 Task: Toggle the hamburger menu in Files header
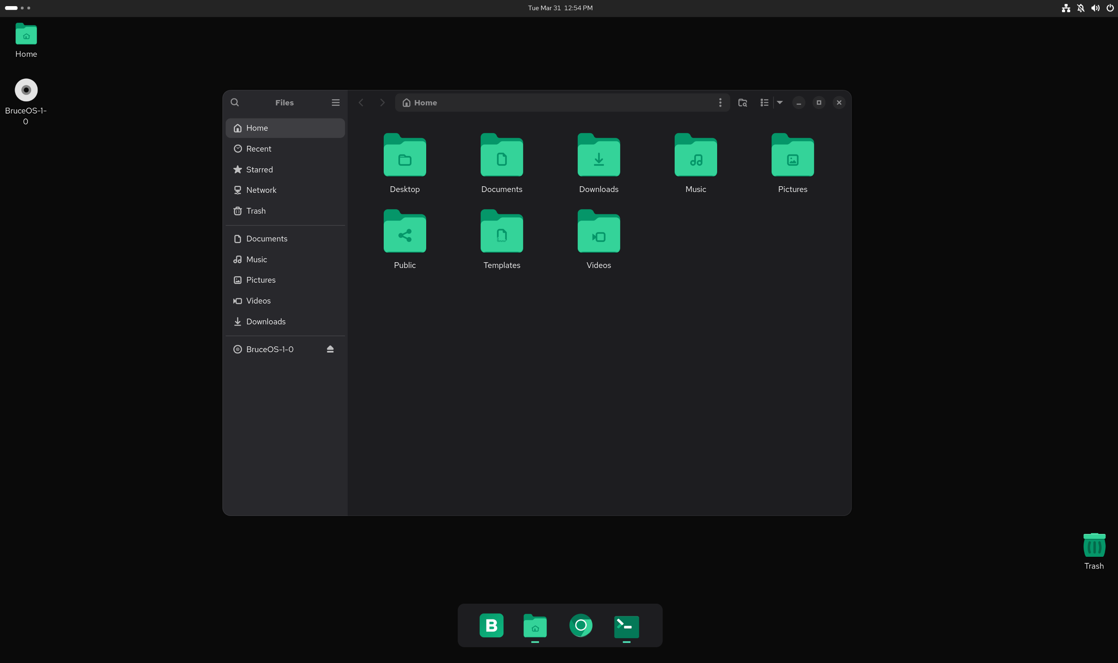(x=335, y=102)
